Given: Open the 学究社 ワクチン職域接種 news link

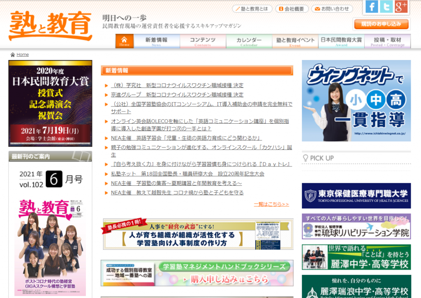Looking at the screenshot, I should [177, 85].
